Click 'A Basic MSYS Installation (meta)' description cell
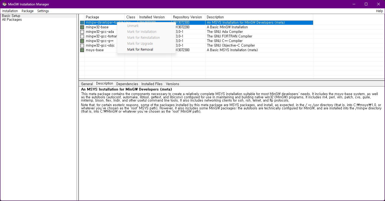This screenshot has width=385, height=201. [x=232, y=50]
